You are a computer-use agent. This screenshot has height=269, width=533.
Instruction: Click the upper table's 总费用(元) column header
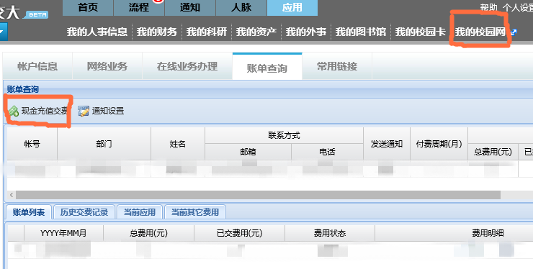click(493, 152)
